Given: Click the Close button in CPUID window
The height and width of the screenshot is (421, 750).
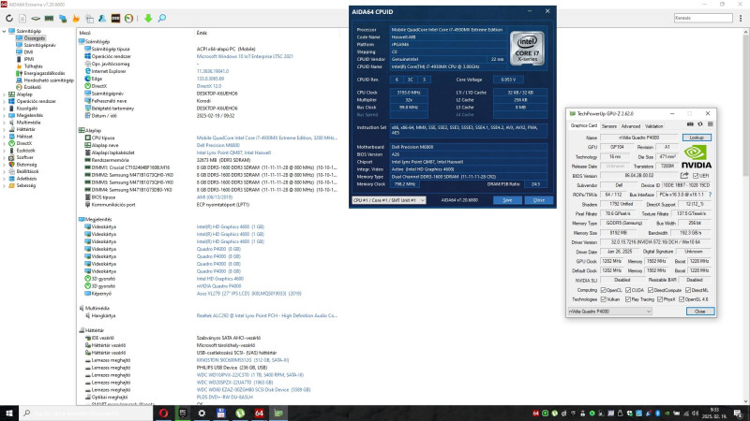Looking at the screenshot, I should click(x=539, y=200).
